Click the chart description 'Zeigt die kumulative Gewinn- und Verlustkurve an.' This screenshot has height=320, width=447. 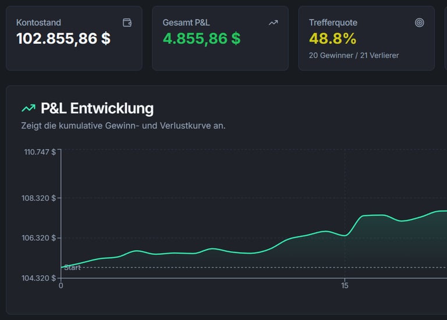coord(123,126)
